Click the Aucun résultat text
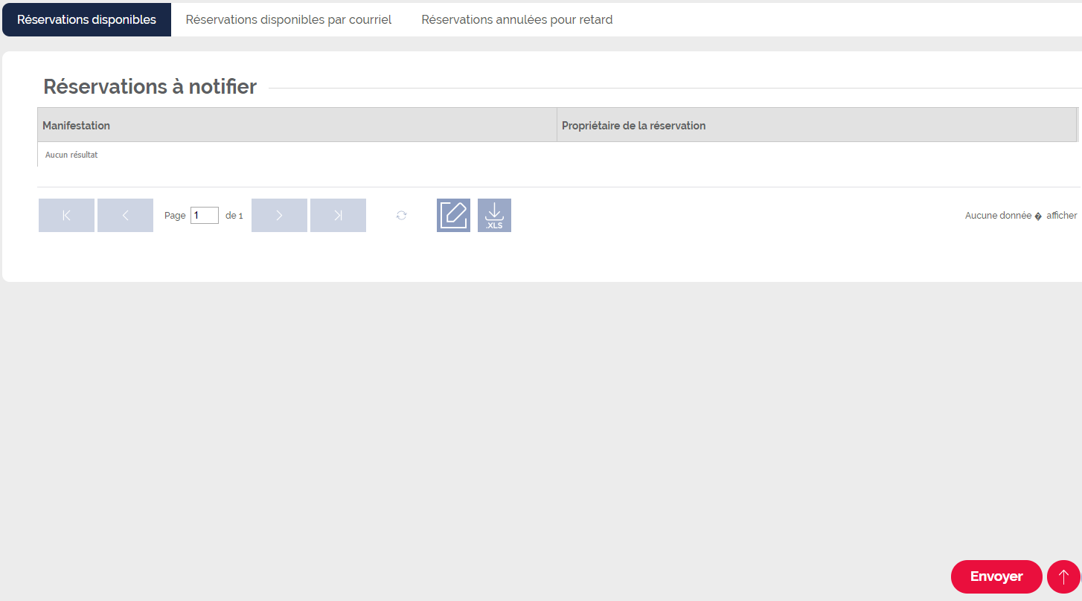The width and height of the screenshot is (1082, 601). 71,155
